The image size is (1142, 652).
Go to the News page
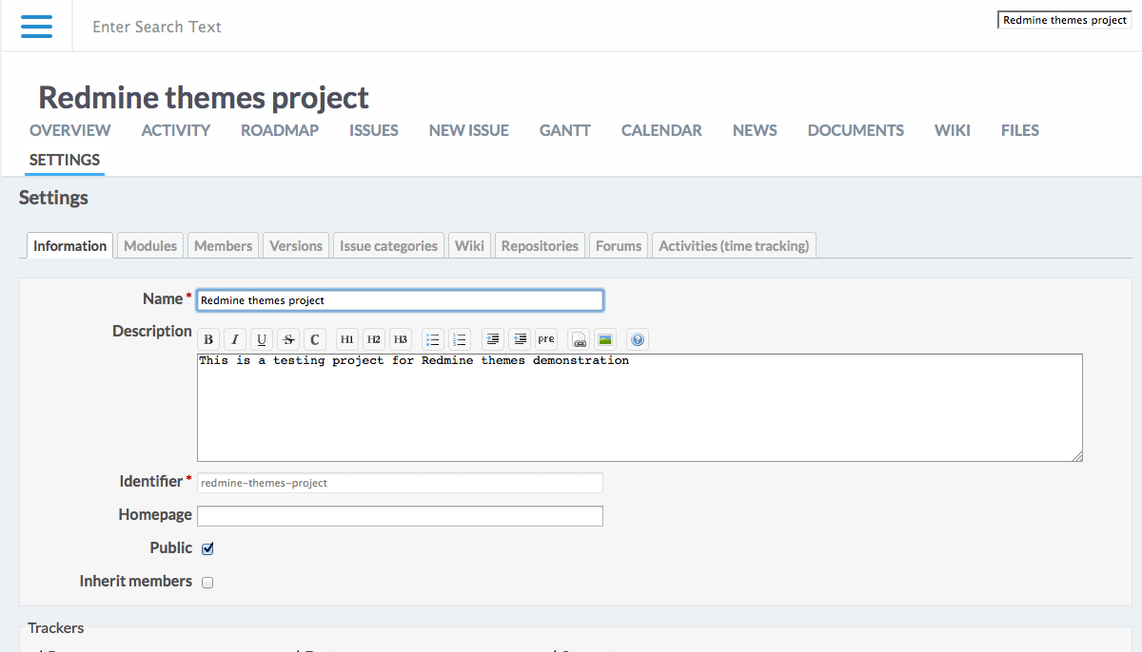click(x=755, y=130)
